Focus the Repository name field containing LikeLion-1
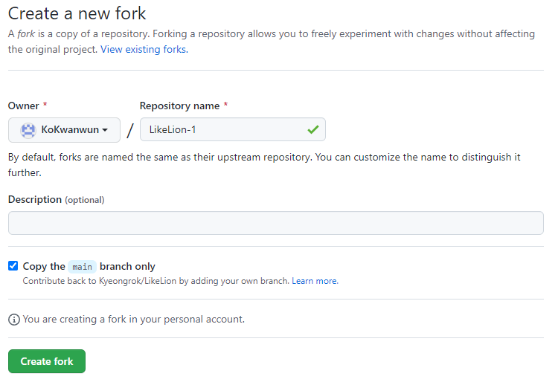558x382 pixels. coord(223,130)
